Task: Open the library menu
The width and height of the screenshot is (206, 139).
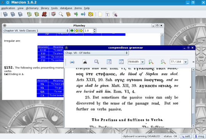Action: pos(45,8)
